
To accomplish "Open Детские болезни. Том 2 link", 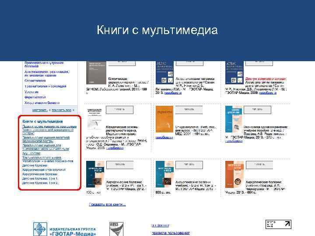I will [40, 183].
